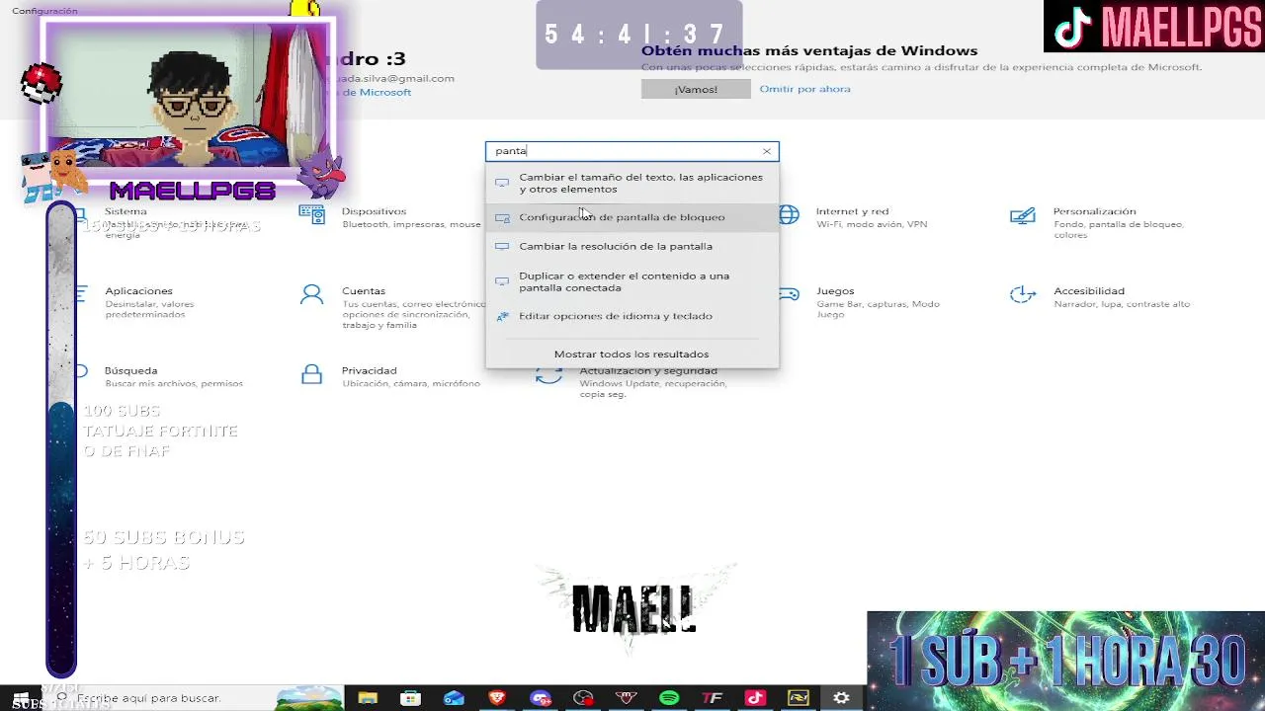
Task: Open Microsoft Store from the taskbar
Action: tap(410, 698)
